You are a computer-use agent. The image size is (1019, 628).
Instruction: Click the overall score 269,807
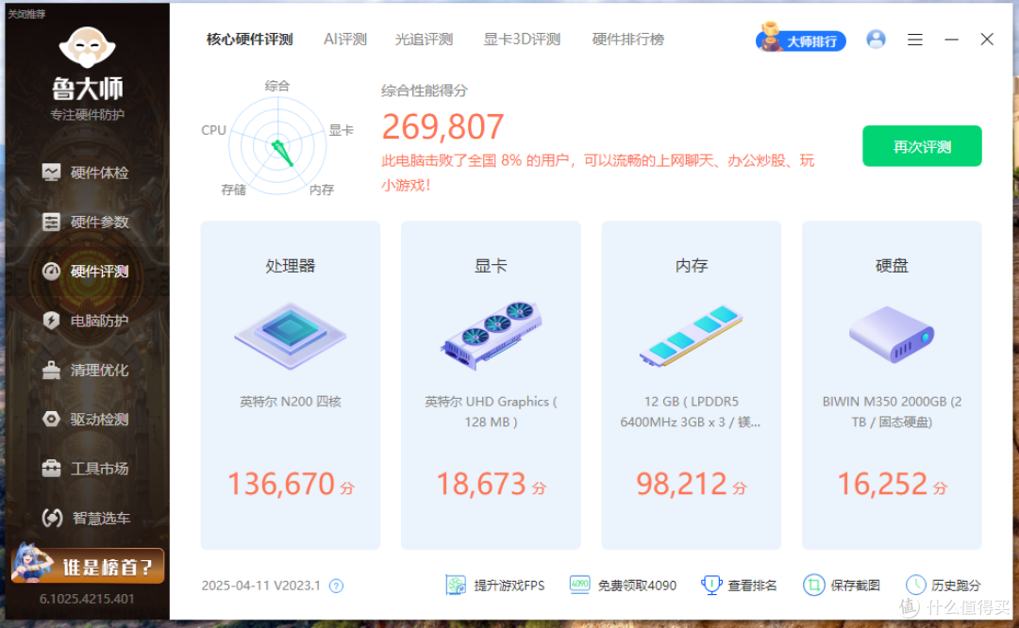click(x=443, y=126)
